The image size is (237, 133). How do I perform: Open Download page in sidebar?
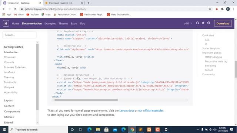[10, 57]
